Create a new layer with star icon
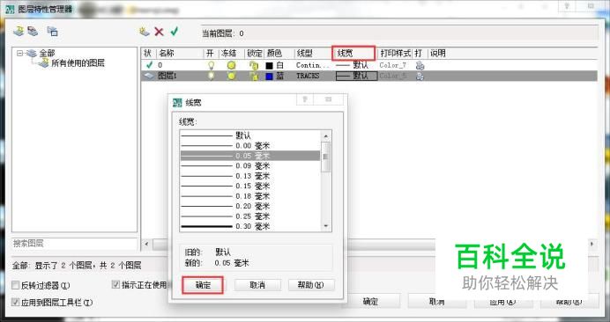The height and width of the screenshot is (322, 610). [x=145, y=32]
